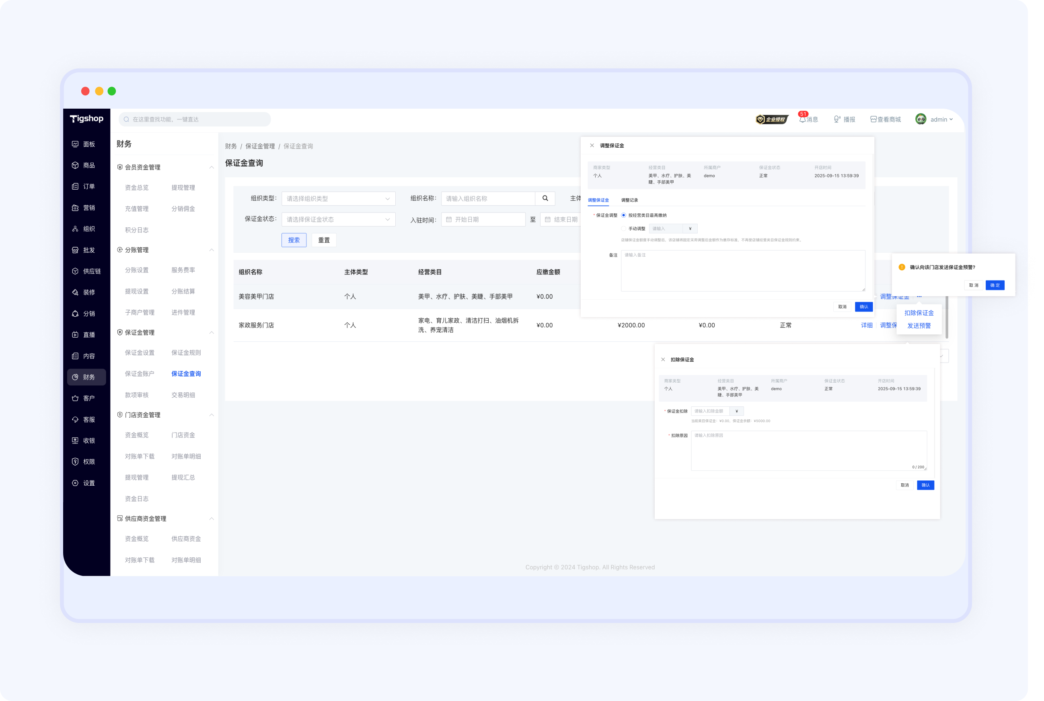Screen dimensions: 1044x701
Task: Collapse the 门店资金管理 section
Action: pos(212,415)
